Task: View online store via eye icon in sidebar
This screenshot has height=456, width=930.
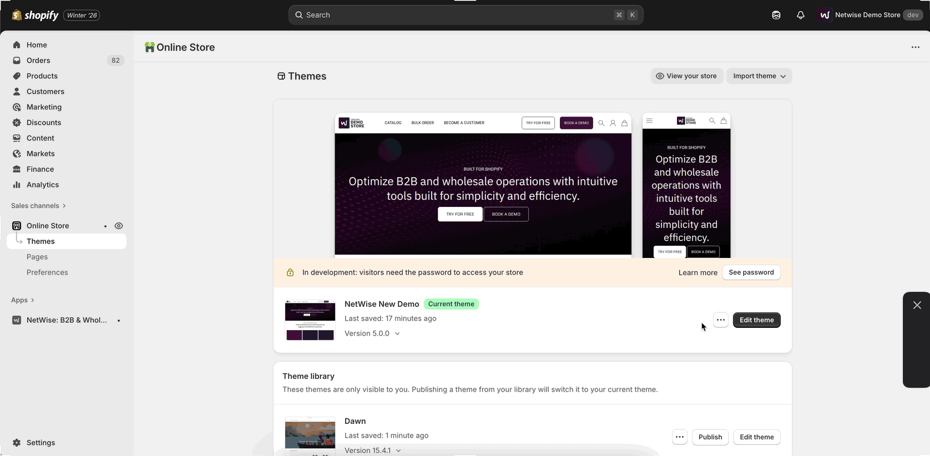Action: tap(119, 226)
